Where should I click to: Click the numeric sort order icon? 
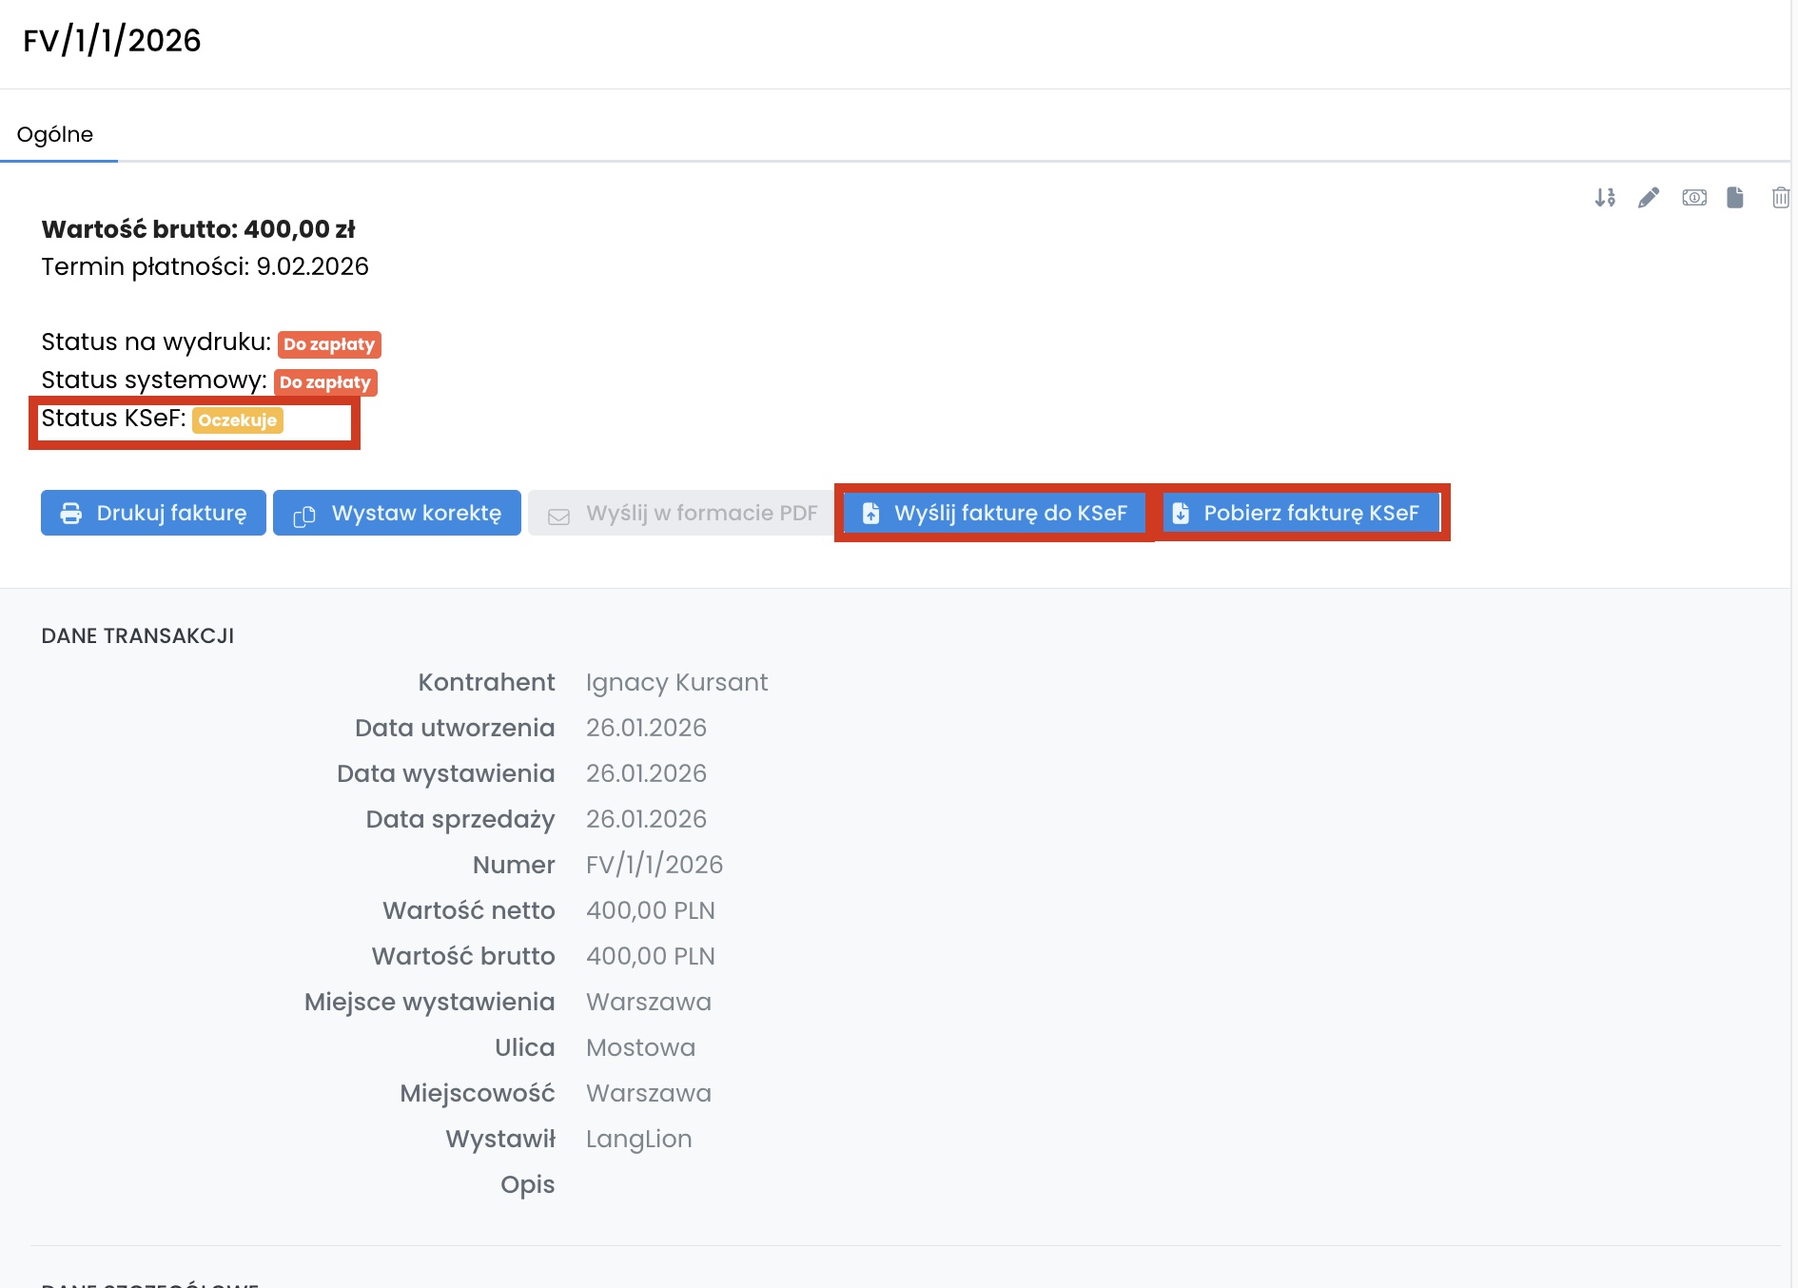(1605, 197)
